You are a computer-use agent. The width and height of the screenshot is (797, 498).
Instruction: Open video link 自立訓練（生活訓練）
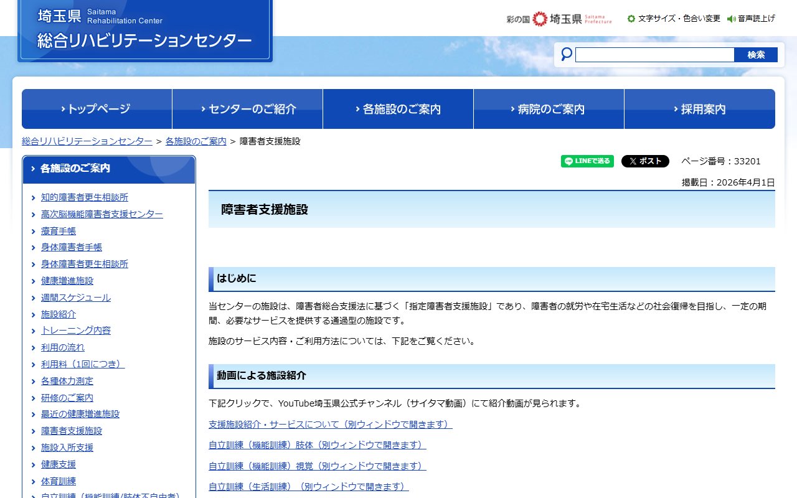pos(309,487)
